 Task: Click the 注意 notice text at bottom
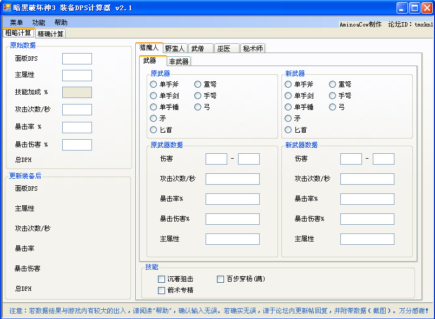pyautogui.click(x=219, y=311)
